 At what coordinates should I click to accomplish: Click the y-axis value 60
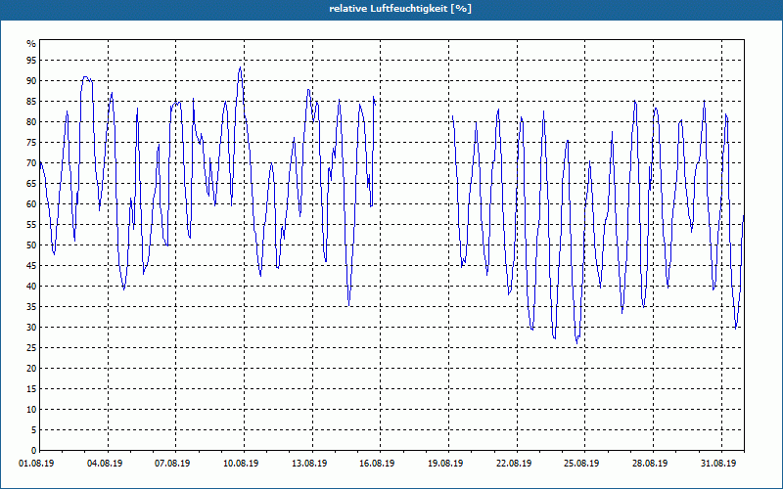(31, 204)
